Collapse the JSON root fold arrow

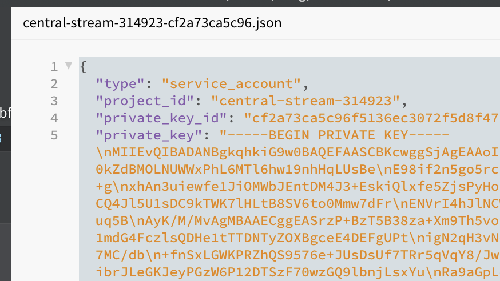[69, 66]
